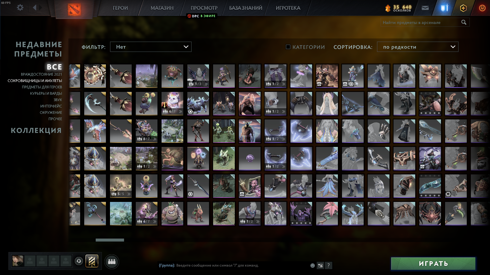The width and height of the screenshot is (490, 275).
Task: Select the pink flower item thumbnail
Action: click(327, 214)
